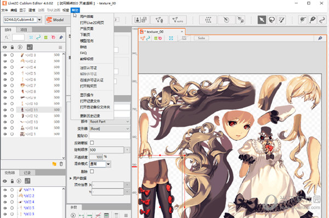Toggle the lock circle for layer 5
The width and height of the screenshot is (329, 218).
click(12, 73)
